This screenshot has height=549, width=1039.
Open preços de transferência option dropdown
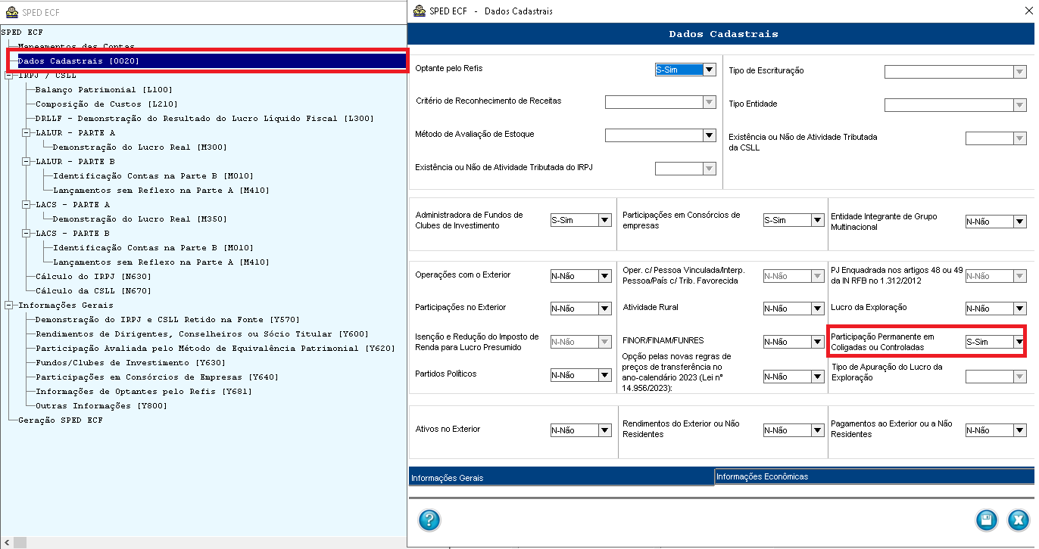pos(817,377)
